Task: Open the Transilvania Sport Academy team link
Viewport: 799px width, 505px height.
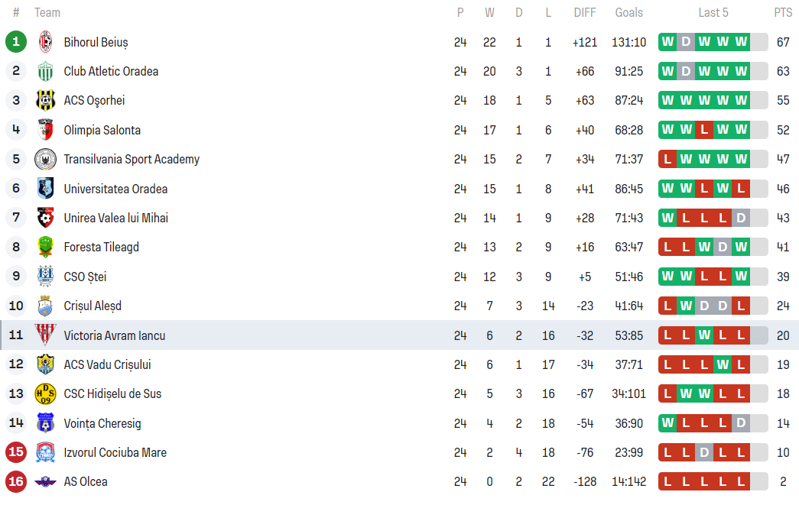Action: 132,160
